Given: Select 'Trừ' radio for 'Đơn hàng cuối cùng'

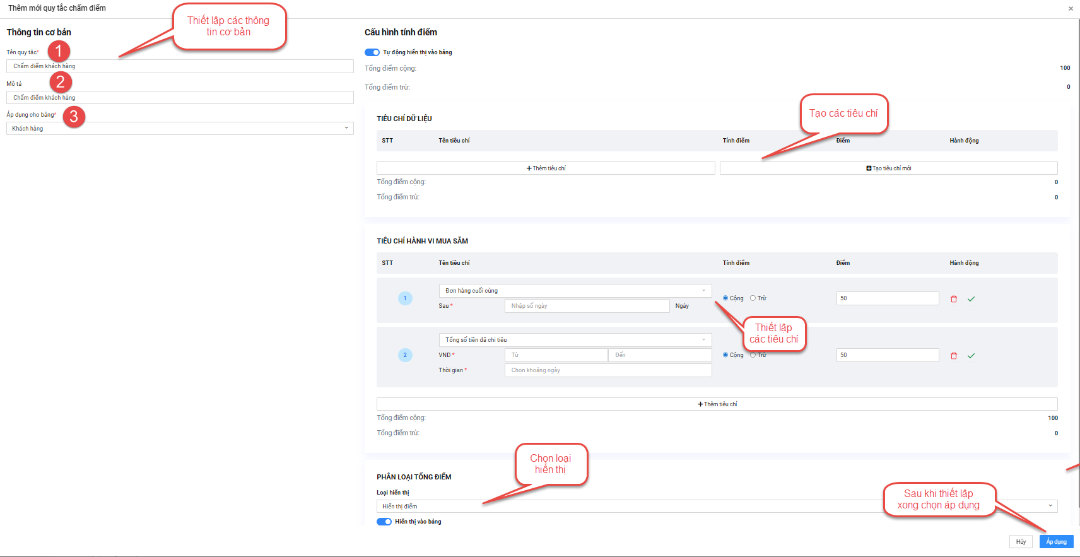Looking at the screenshot, I should coord(753,298).
